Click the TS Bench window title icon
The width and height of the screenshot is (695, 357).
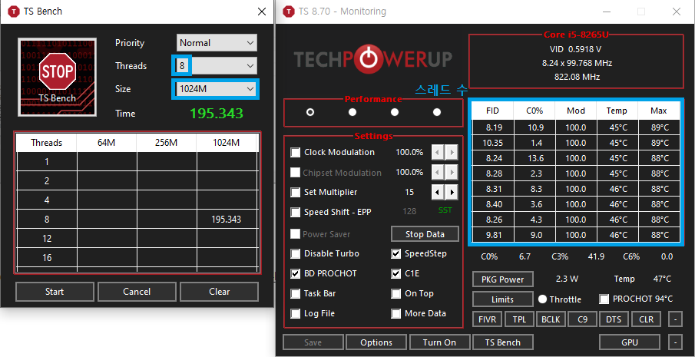pos(14,11)
